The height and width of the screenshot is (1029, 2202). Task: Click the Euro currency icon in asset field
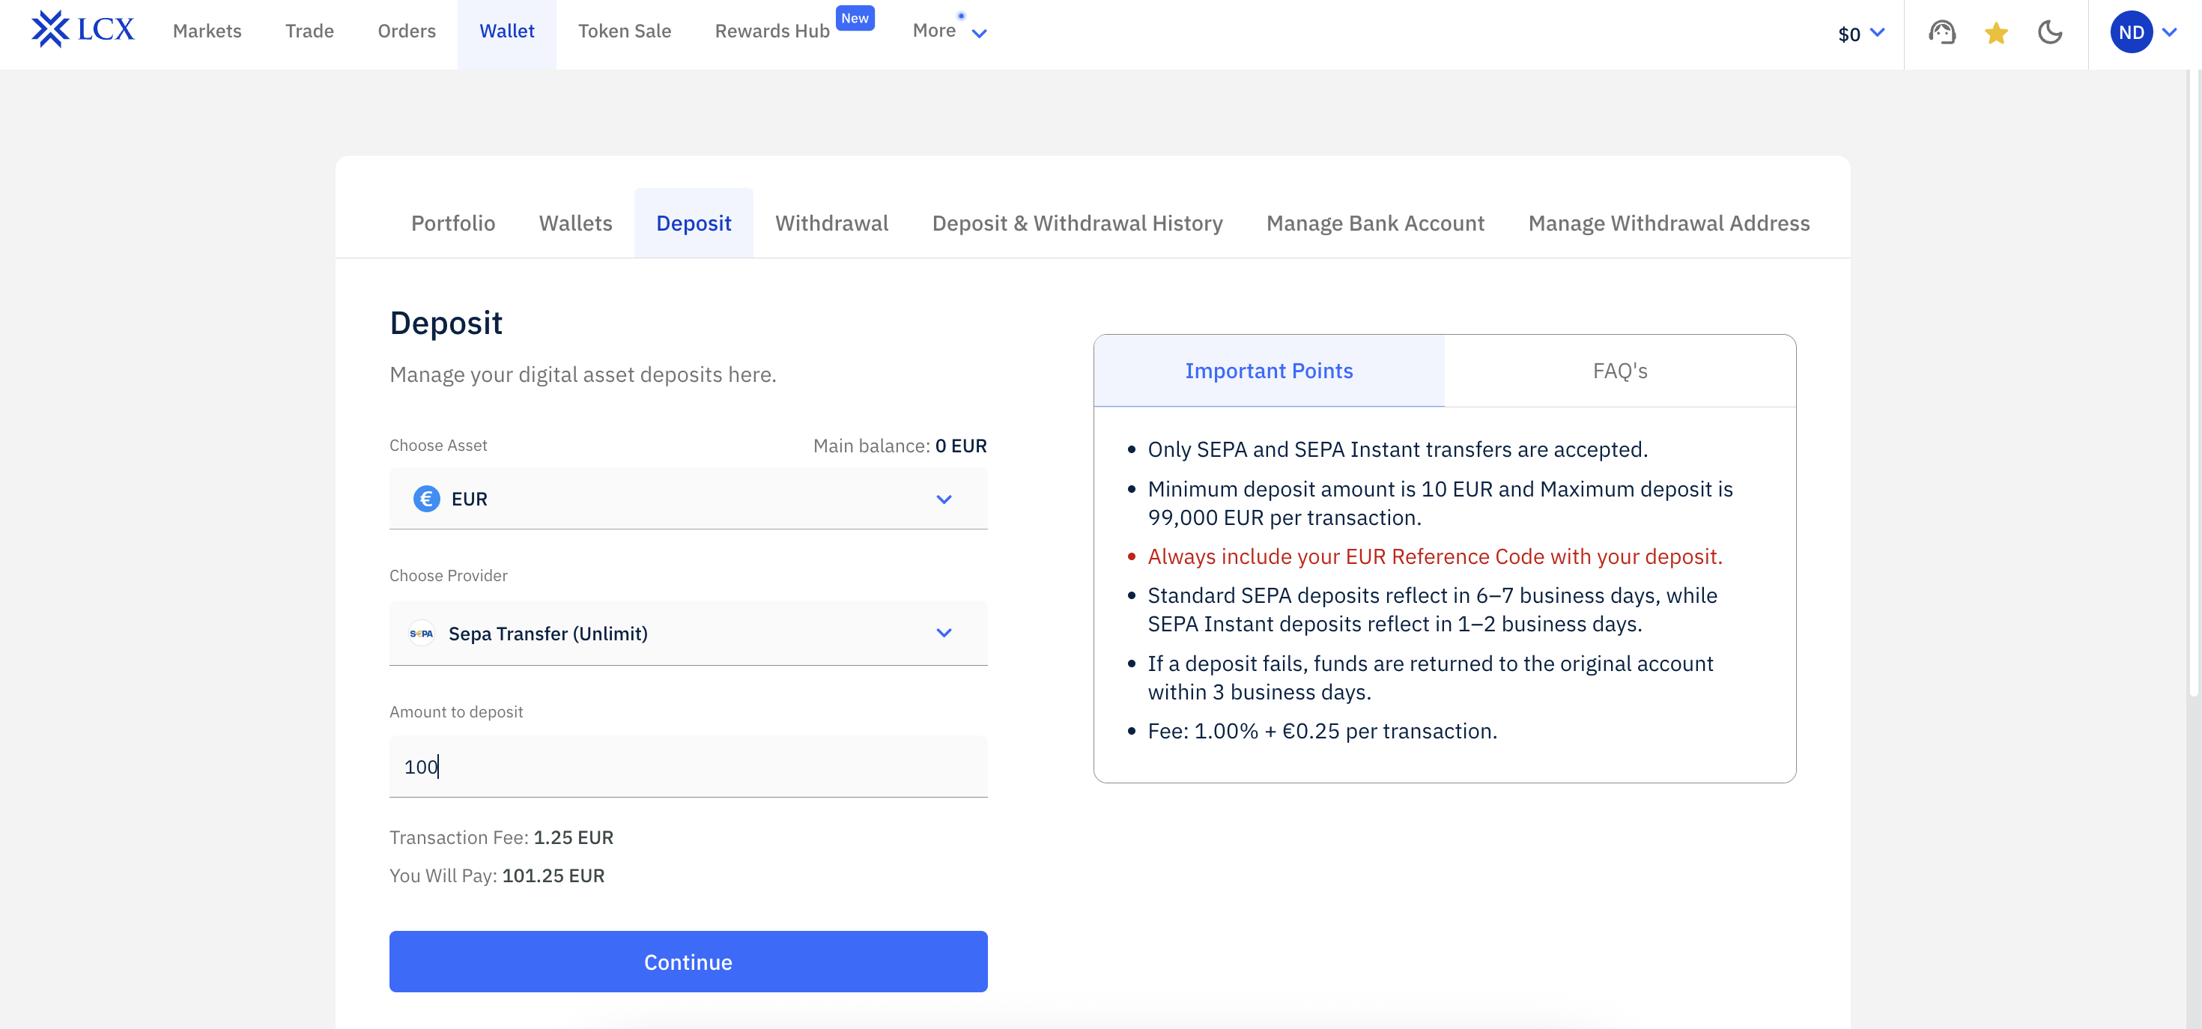(427, 498)
